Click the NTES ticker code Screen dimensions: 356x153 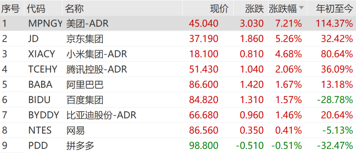click(x=40, y=130)
